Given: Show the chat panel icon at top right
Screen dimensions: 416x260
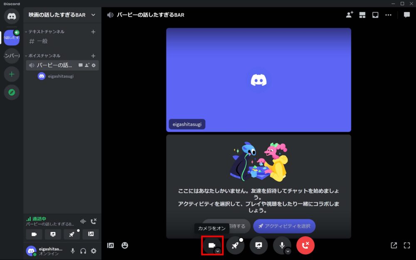Looking at the screenshot, I should tap(407, 15).
